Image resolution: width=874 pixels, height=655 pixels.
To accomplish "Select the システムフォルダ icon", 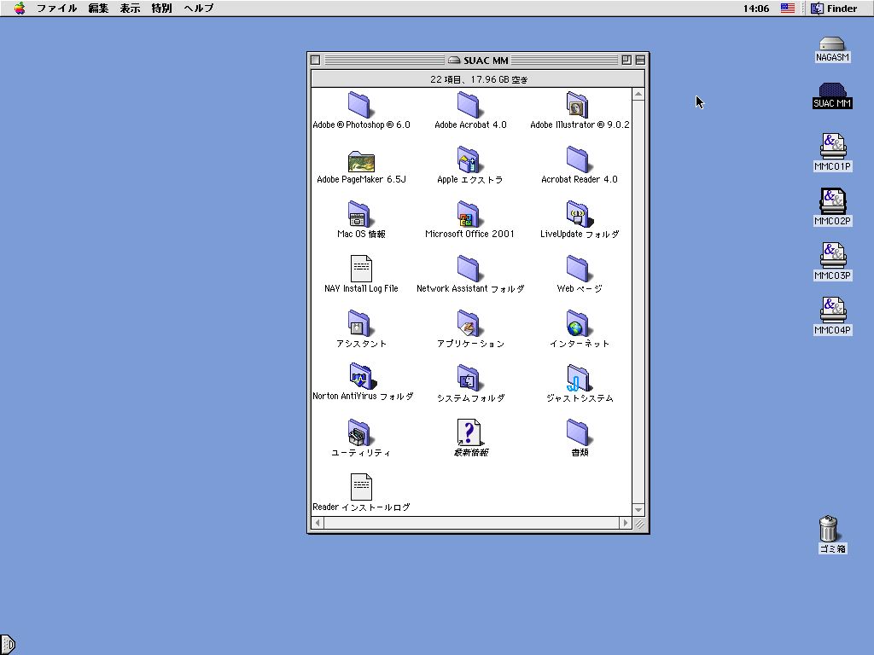I will click(x=469, y=379).
